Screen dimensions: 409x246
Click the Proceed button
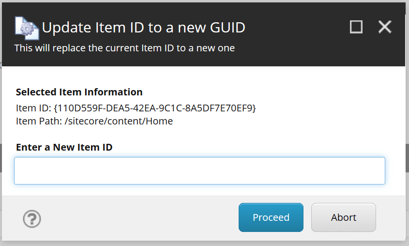coord(271,217)
